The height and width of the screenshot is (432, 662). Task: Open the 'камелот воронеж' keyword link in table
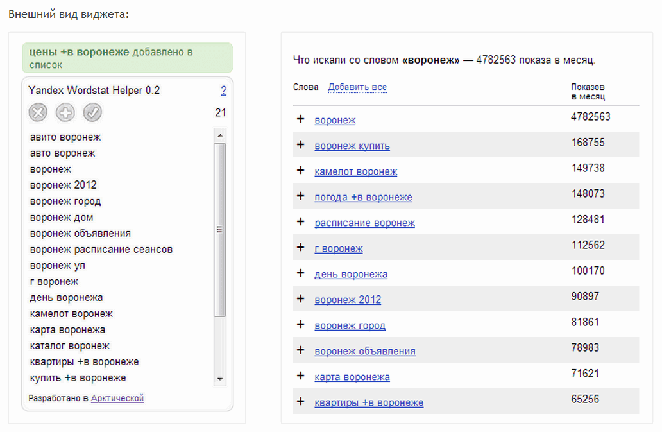click(356, 172)
